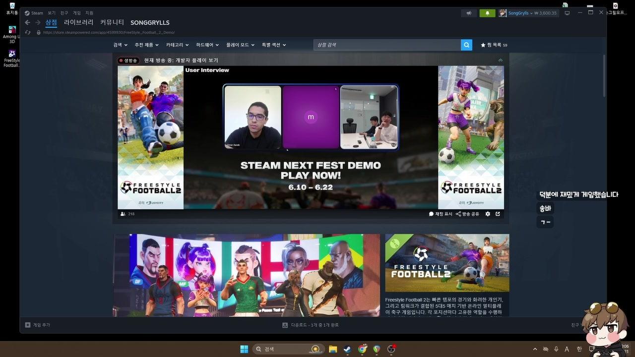The image size is (635, 357).
Task: Open the Recycle Bin desktop icon
Action: click(12, 9)
